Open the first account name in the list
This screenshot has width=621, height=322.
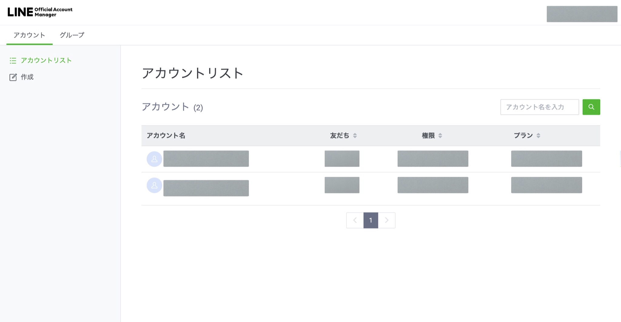(x=206, y=159)
